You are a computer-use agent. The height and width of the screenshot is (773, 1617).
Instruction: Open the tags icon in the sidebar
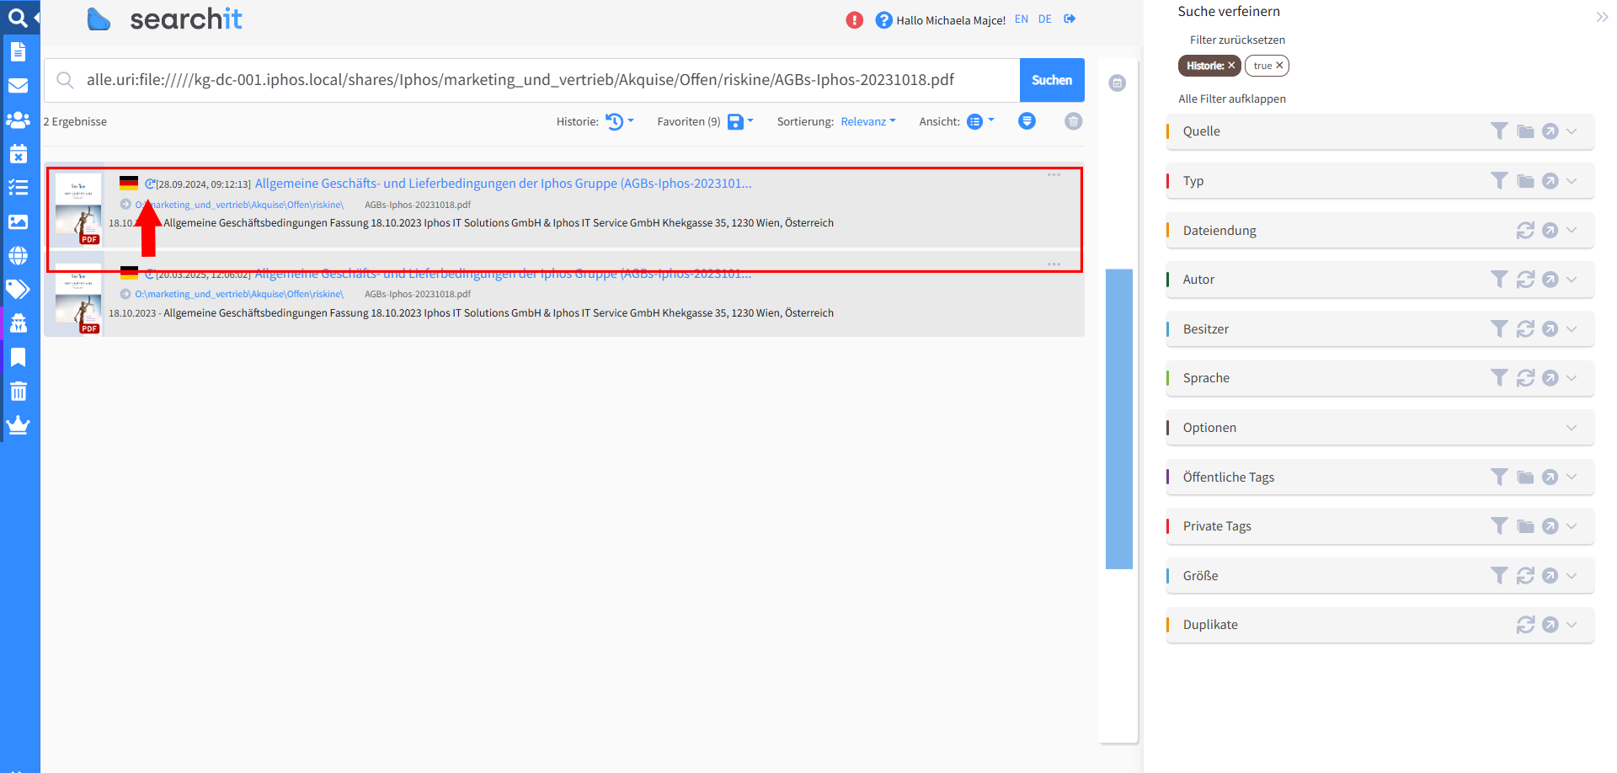pyautogui.click(x=18, y=289)
